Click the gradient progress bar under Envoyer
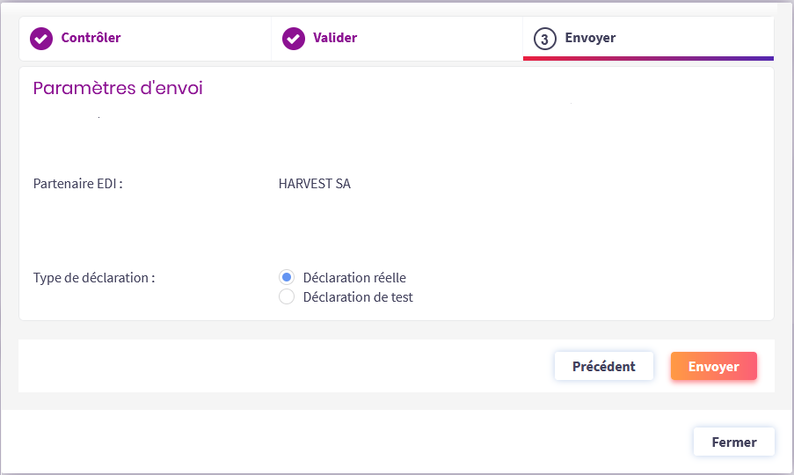Image resolution: width=794 pixels, height=475 pixels. click(x=648, y=58)
